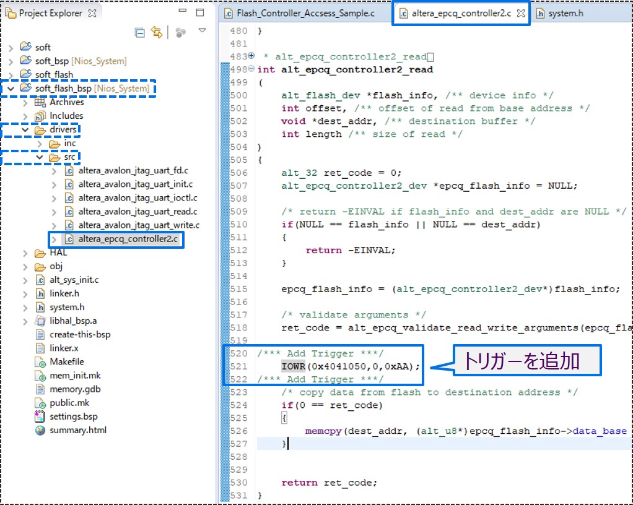
Task: Click folded comment ellipsis box on line 483
Action: [430, 57]
